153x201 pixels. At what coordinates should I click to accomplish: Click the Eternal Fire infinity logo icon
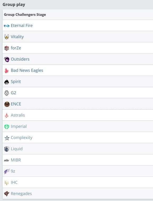point(7,26)
